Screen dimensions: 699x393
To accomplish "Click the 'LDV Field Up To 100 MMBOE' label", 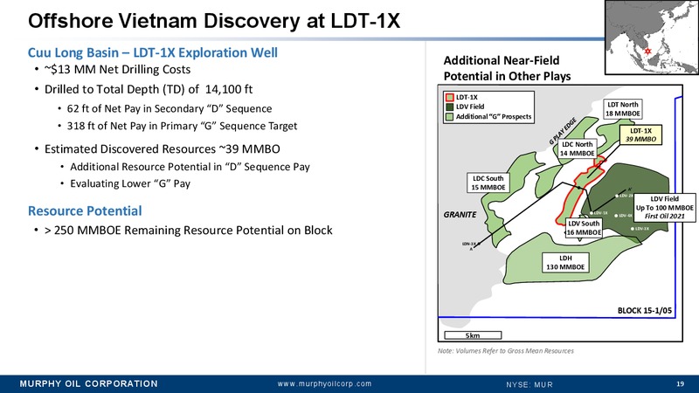I will [x=664, y=208].
